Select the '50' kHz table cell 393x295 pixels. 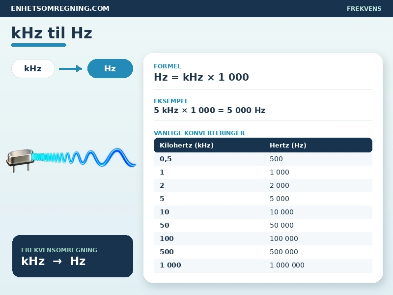[x=209, y=225]
